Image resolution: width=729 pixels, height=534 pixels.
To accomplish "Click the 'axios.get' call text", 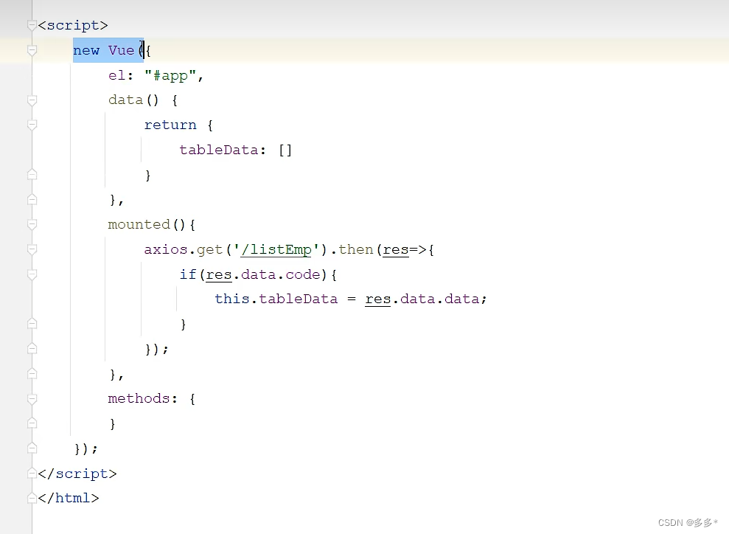I will click(x=184, y=250).
